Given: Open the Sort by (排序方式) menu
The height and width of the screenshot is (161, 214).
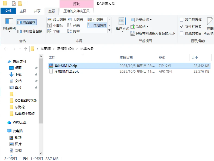Looking at the screenshot, I should [122, 25].
